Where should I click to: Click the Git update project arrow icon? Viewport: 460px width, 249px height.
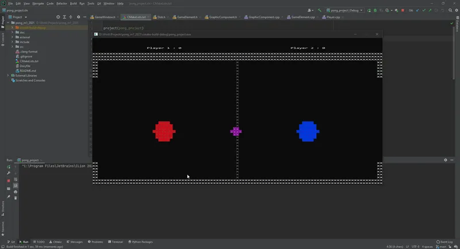click(x=417, y=10)
